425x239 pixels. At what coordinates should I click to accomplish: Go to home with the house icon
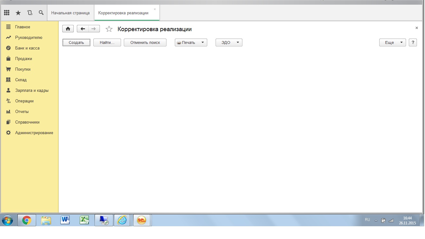68,29
